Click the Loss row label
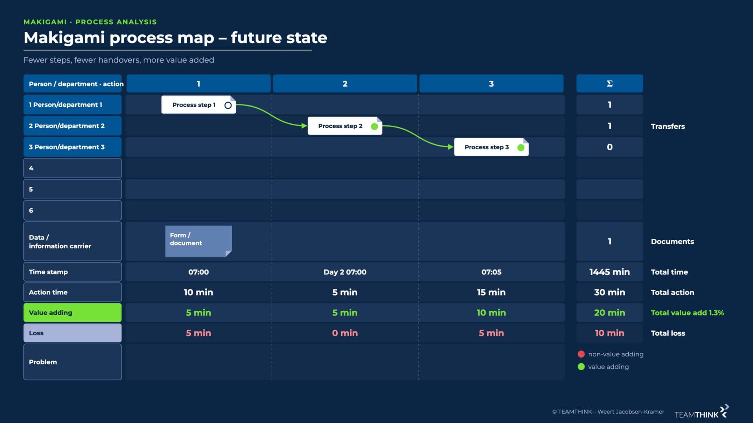Viewport: 753px width, 423px height. click(x=73, y=333)
